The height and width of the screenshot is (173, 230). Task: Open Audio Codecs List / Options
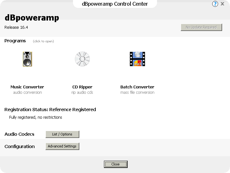62,134
